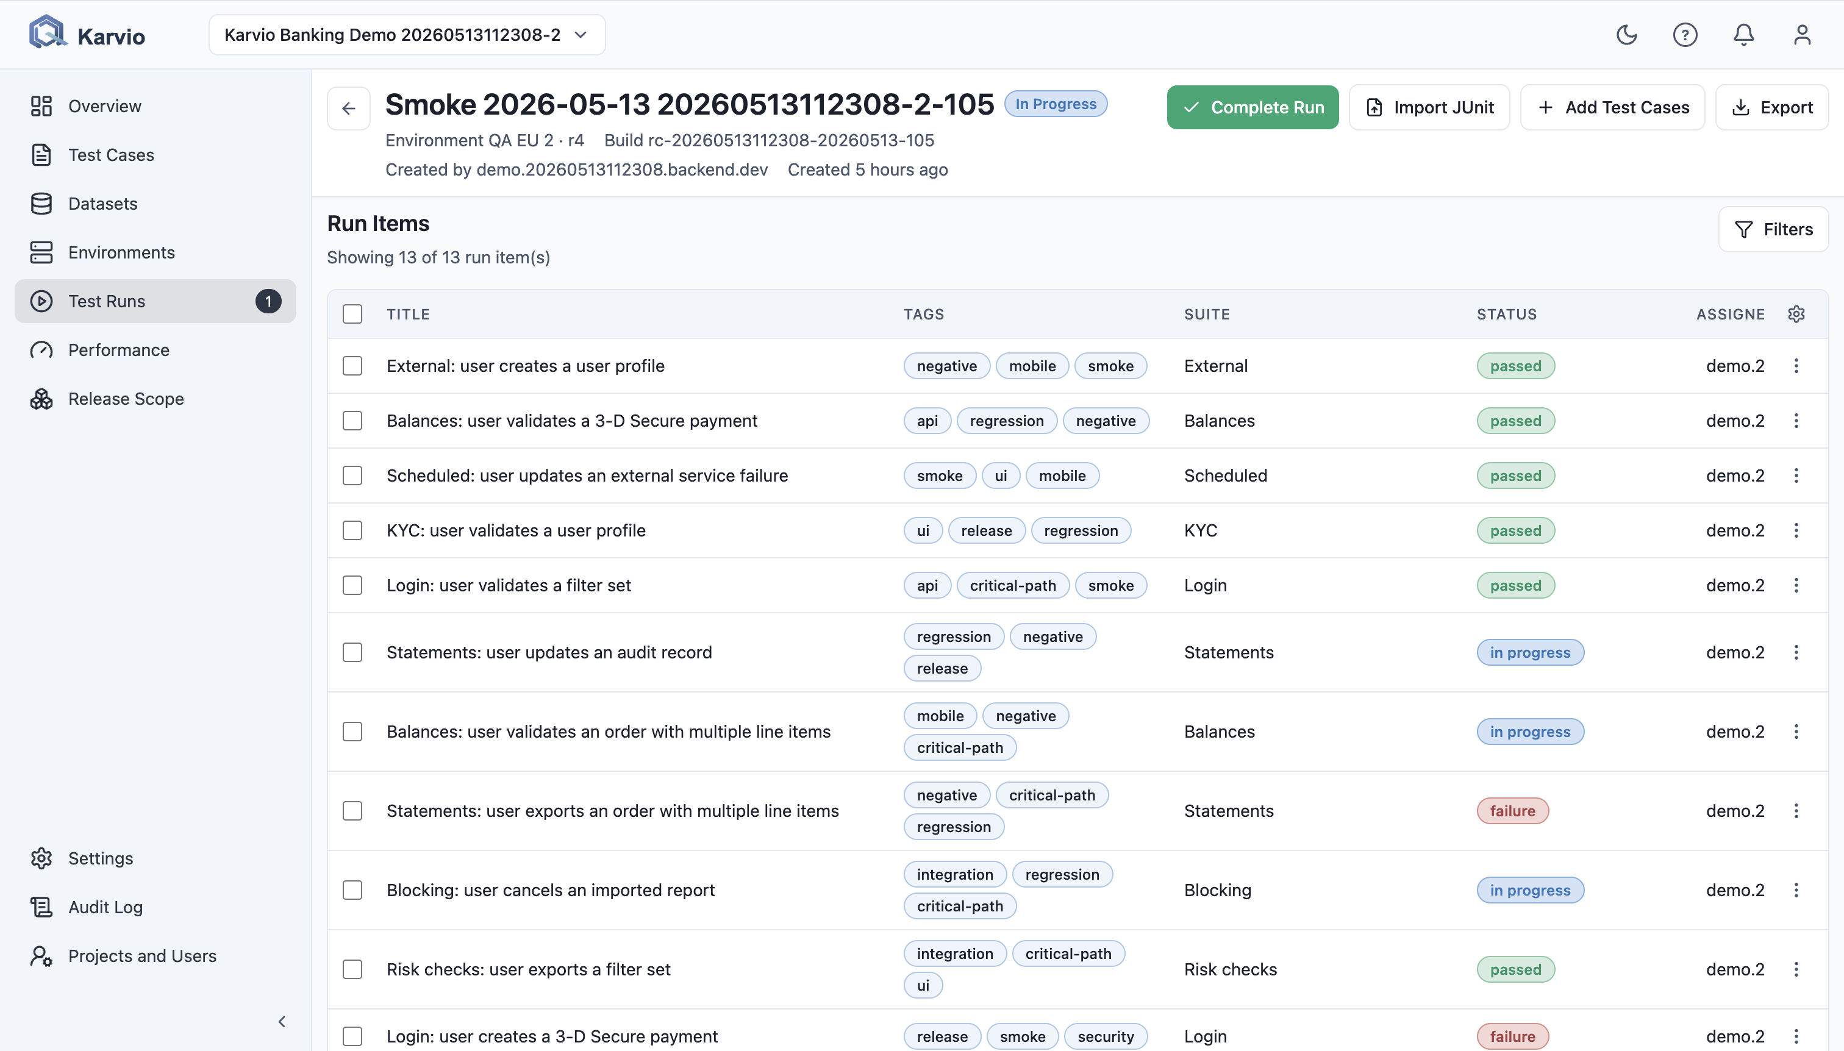This screenshot has width=1844, height=1051.
Task: Open Audit Log page
Action: (155, 907)
